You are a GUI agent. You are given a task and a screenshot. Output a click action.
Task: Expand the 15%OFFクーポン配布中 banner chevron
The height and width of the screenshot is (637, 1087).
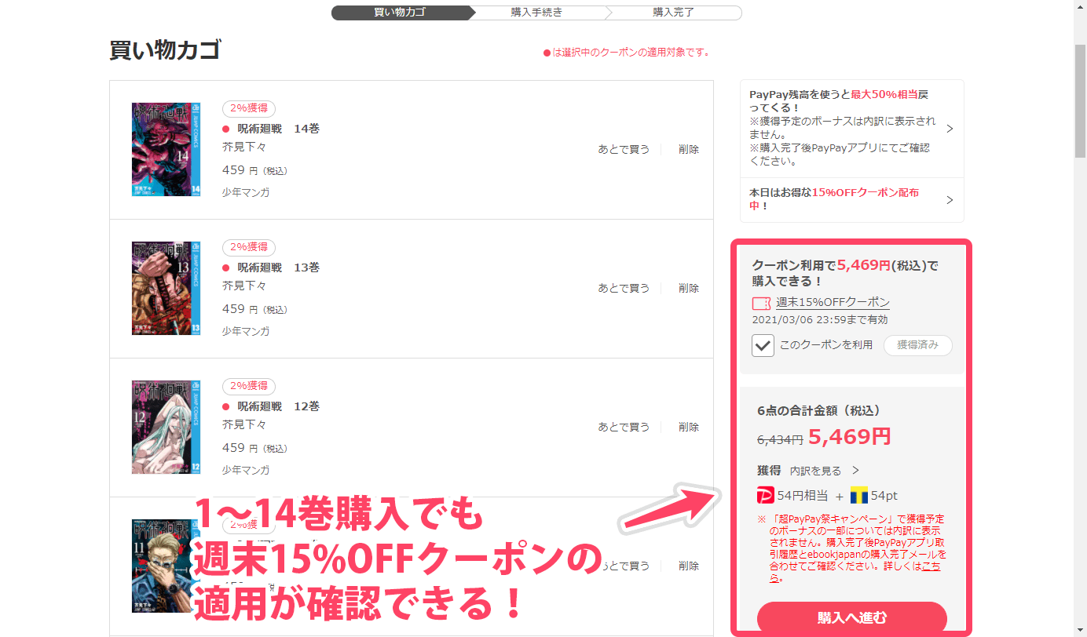pyautogui.click(x=950, y=200)
